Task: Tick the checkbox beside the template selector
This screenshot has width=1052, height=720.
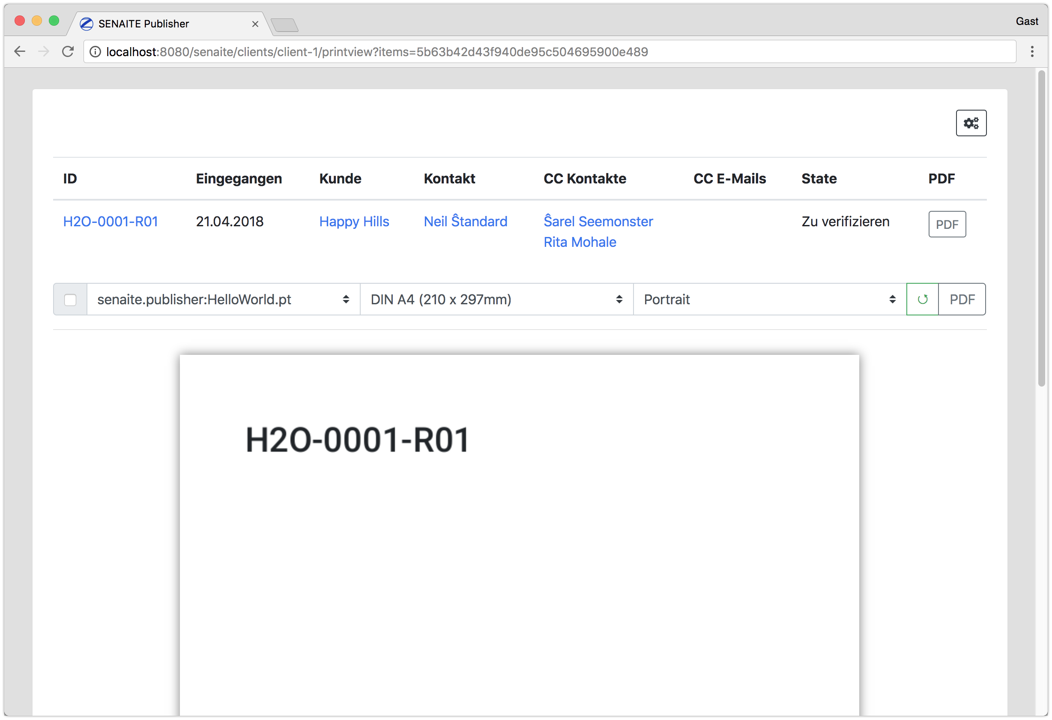Action: [x=70, y=300]
